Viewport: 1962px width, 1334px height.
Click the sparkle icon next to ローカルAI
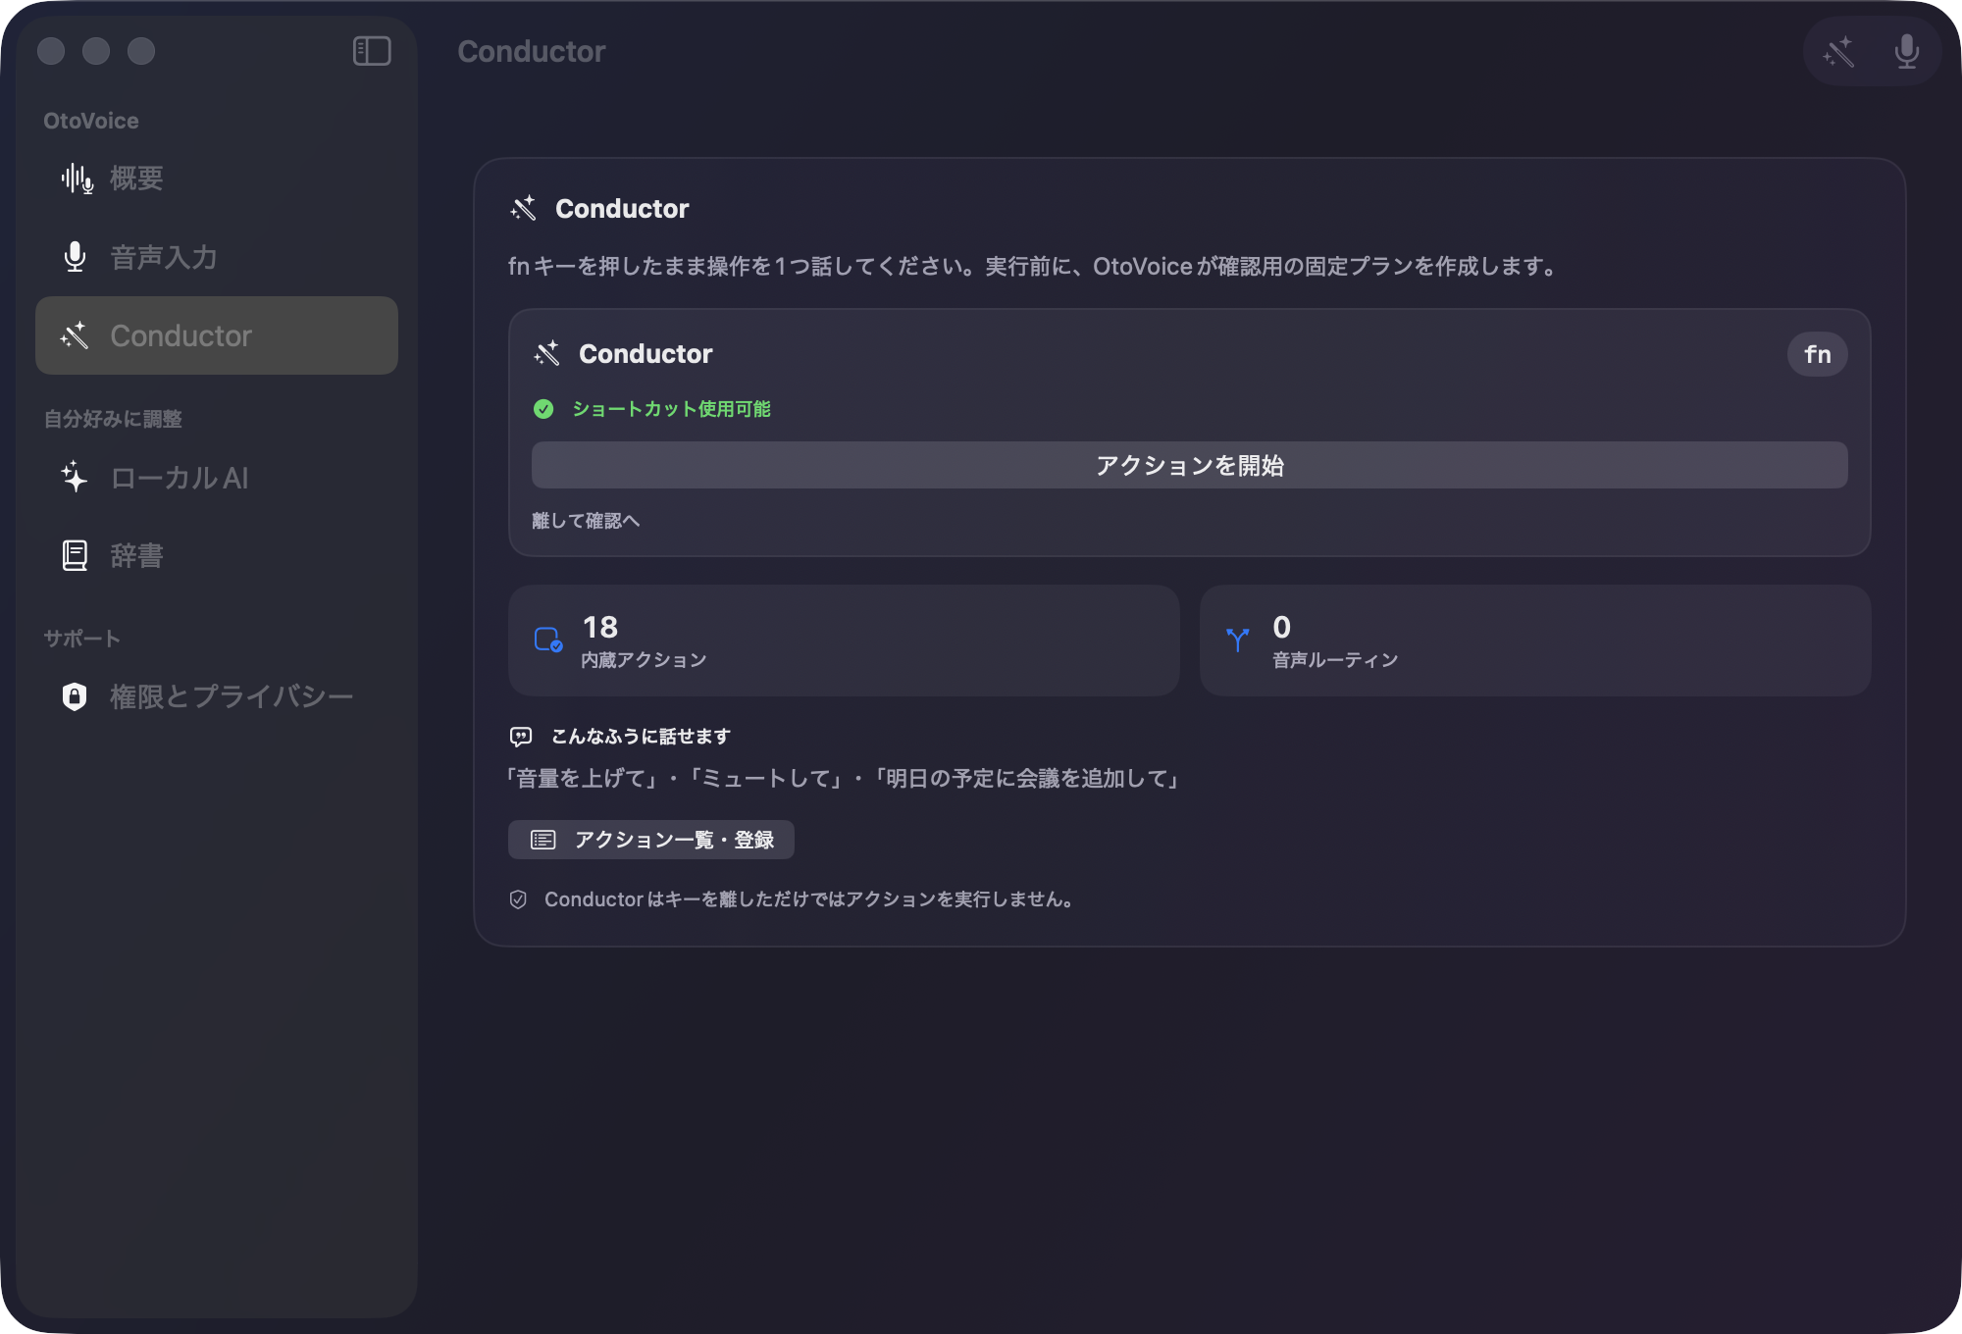(75, 478)
